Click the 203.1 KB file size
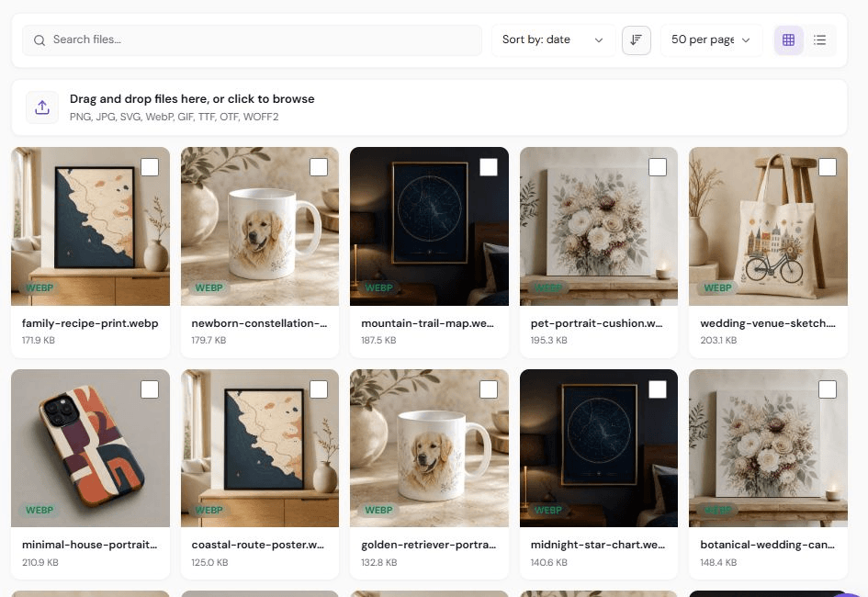The image size is (868, 597). [718, 340]
